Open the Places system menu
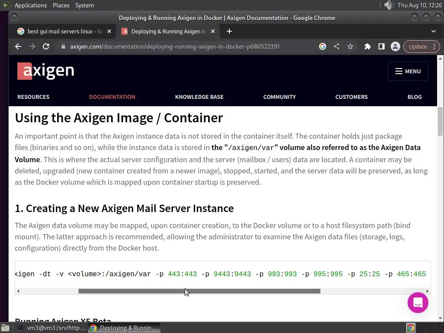 61,5
